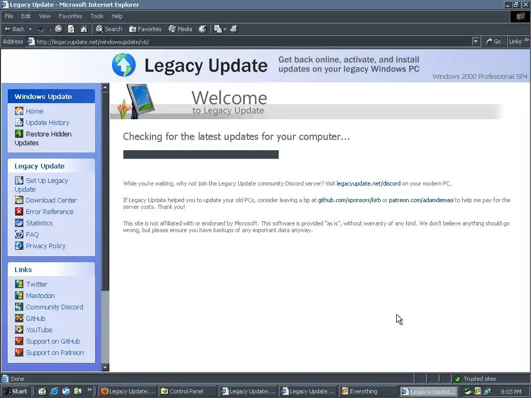Click the Download Center icon
Screen dimensions: 531x398
(19, 200)
